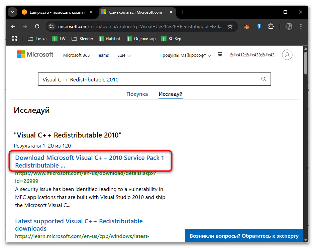
Task: Open the RC Rep bookmark
Action: click(x=171, y=39)
